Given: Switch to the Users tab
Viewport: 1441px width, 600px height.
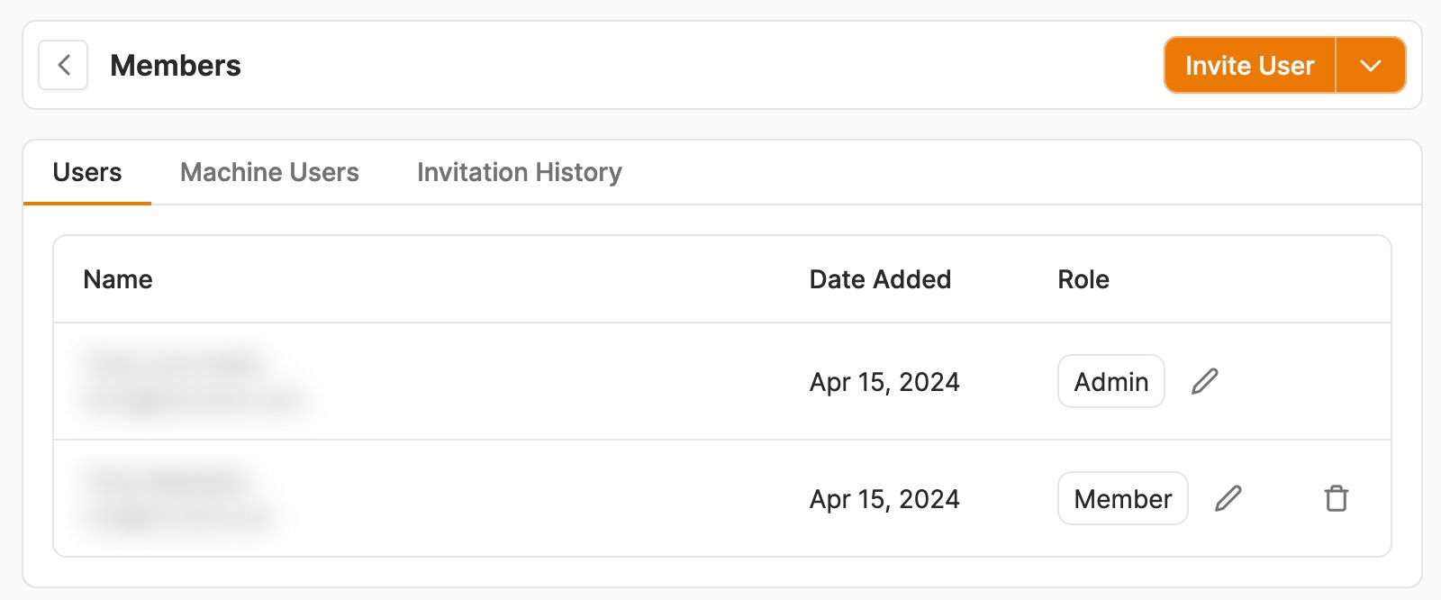Looking at the screenshot, I should pos(87,172).
